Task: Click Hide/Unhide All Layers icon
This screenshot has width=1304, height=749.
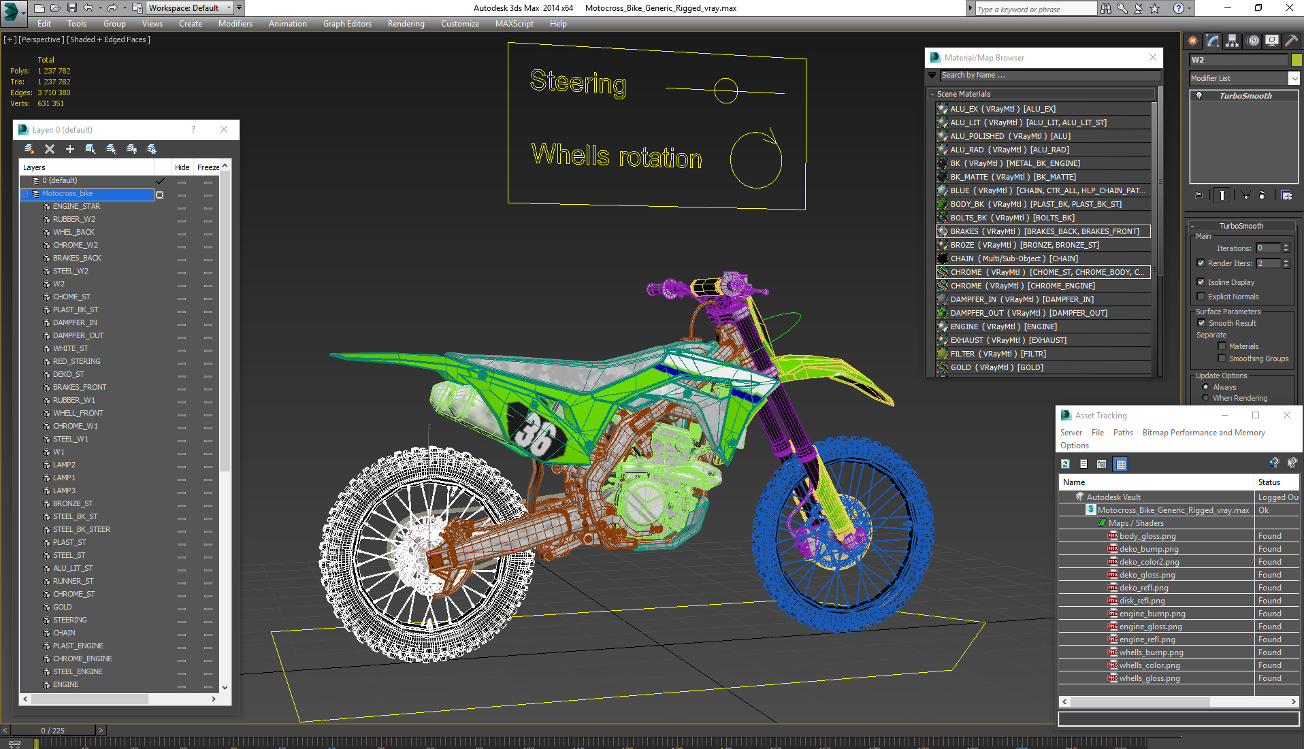Action: [131, 148]
